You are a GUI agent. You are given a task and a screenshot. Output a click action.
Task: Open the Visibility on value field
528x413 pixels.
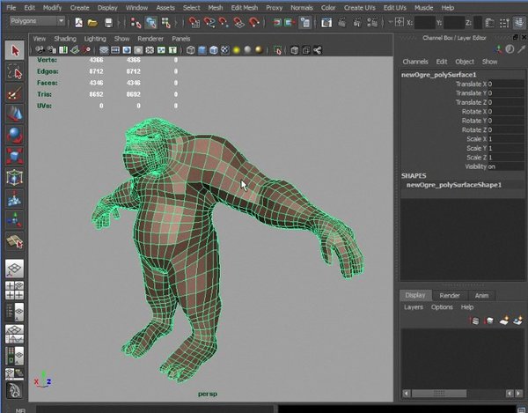point(505,166)
